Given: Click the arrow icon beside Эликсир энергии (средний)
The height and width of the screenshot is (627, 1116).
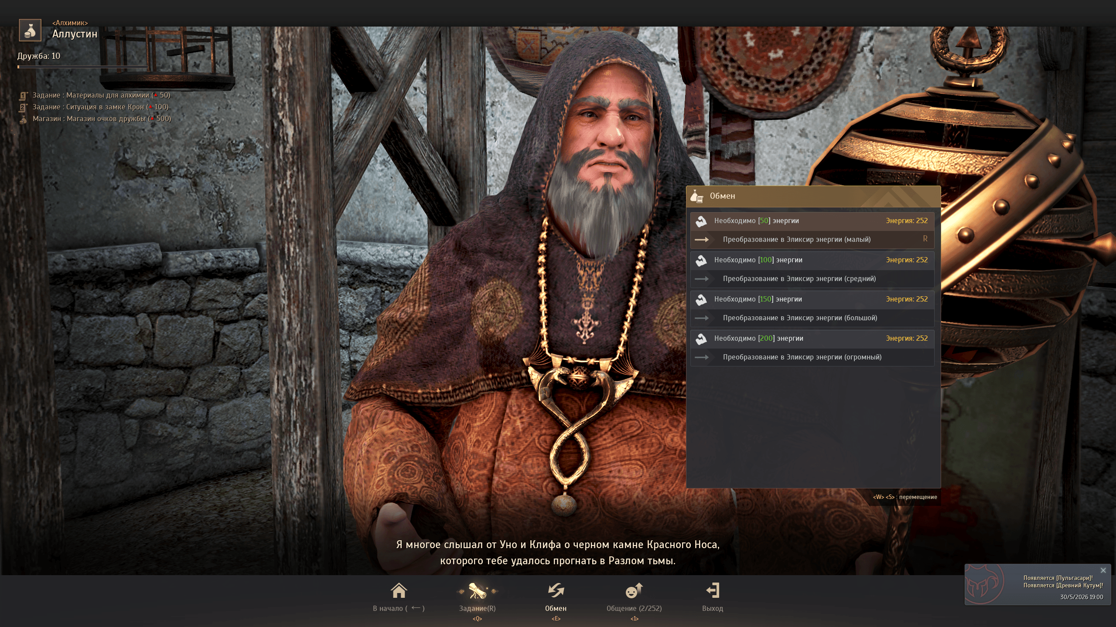Looking at the screenshot, I should point(702,279).
